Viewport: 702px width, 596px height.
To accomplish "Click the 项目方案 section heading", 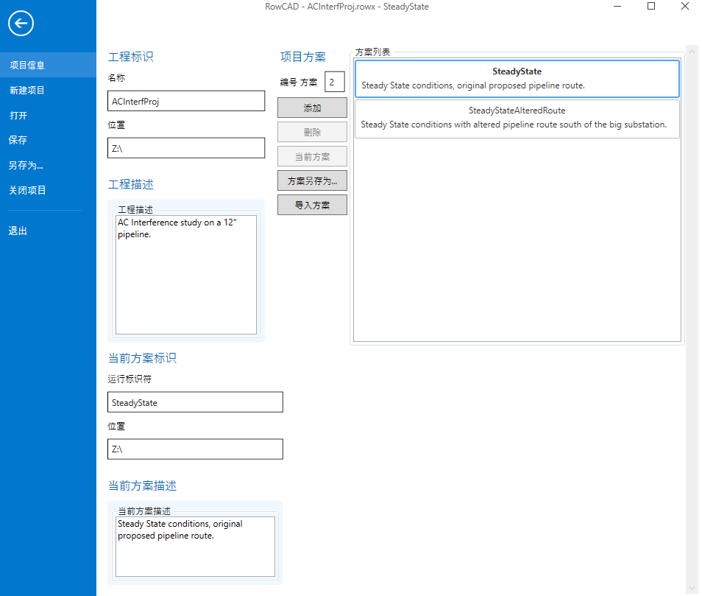I will click(x=303, y=57).
